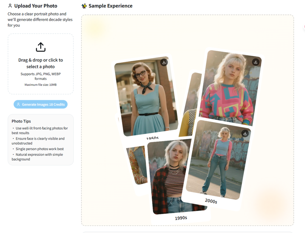Click the Photo Tips heading
Screen dimensions: 305x233
point(21,121)
